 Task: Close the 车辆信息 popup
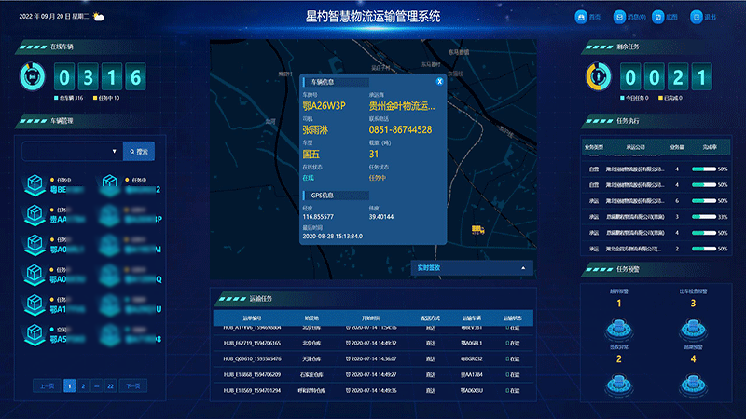pos(441,82)
